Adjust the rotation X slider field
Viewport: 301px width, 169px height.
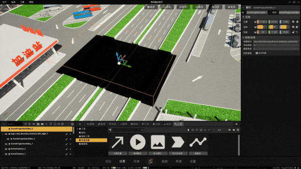tap(262, 27)
